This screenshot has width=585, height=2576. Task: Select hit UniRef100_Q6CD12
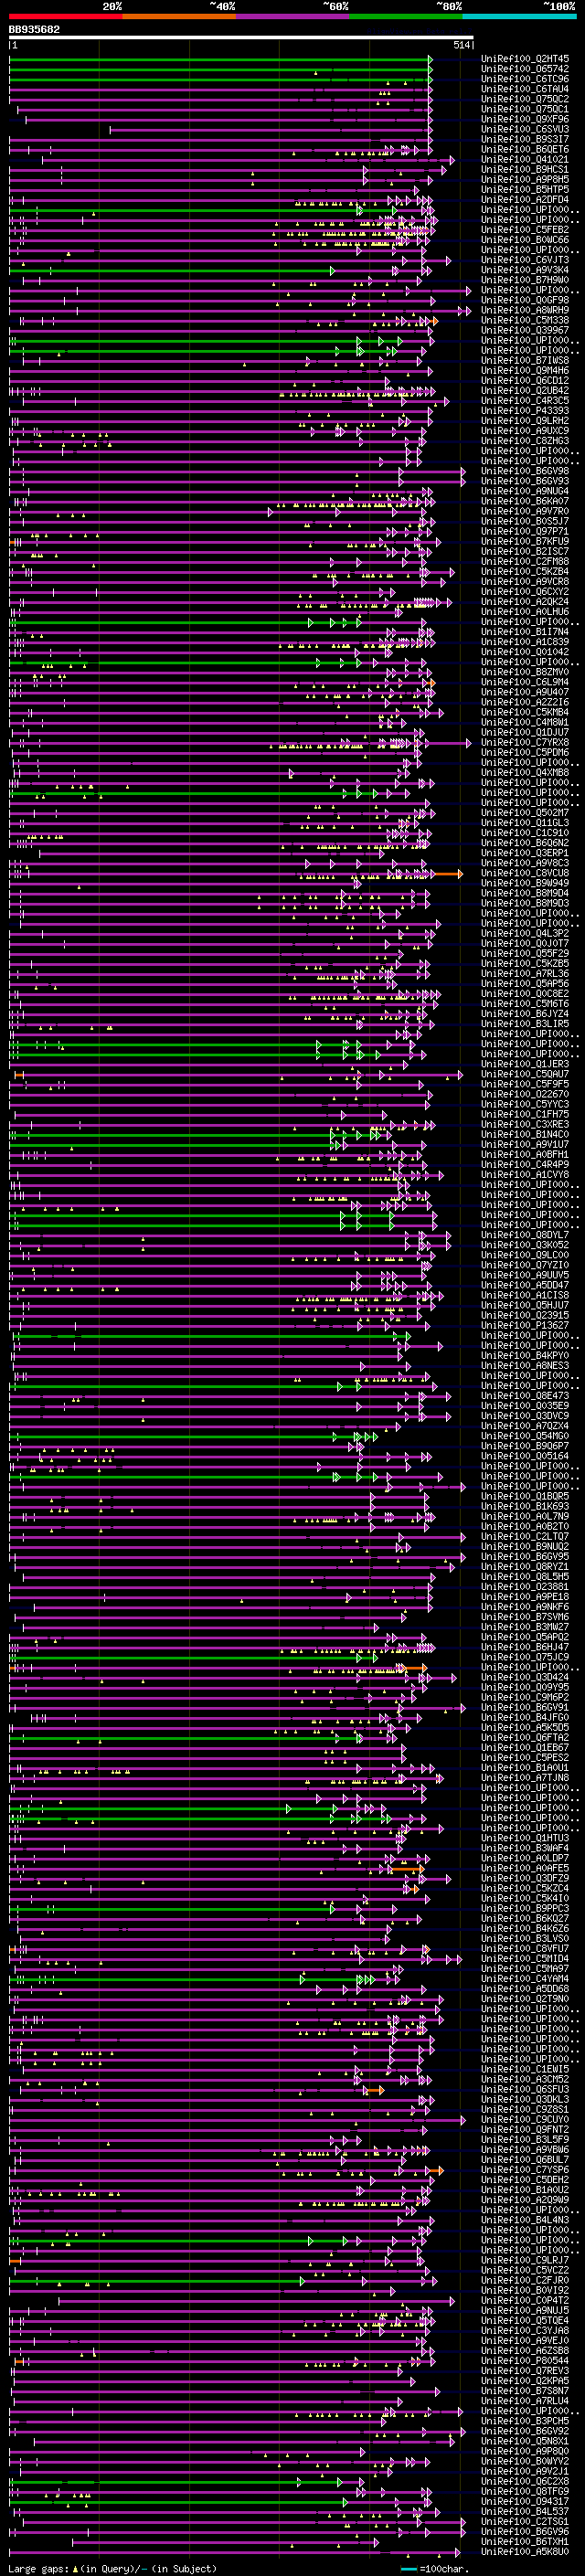point(525,380)
